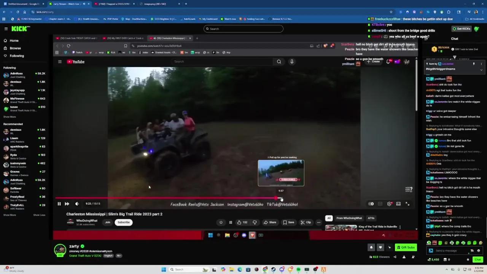487x274 pixels.
Task: Expand Show More under Followed Channels
Action: (x=10, y=116)
